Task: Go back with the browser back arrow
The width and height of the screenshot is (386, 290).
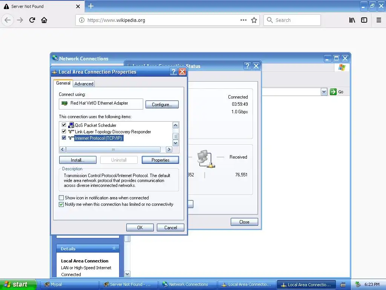Action: [8, 20]
